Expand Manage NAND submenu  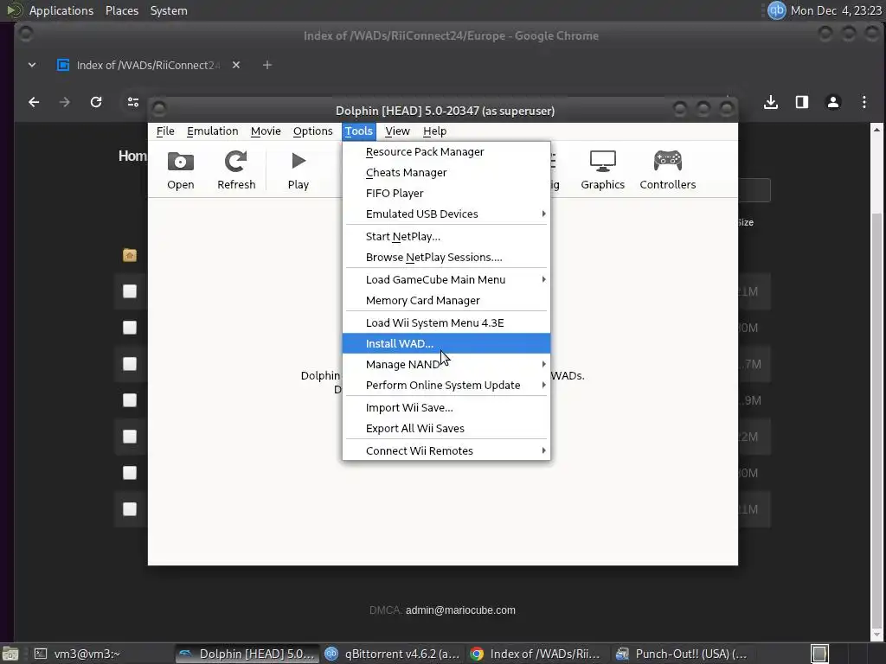pyautogui.click(x=446, y=364)
